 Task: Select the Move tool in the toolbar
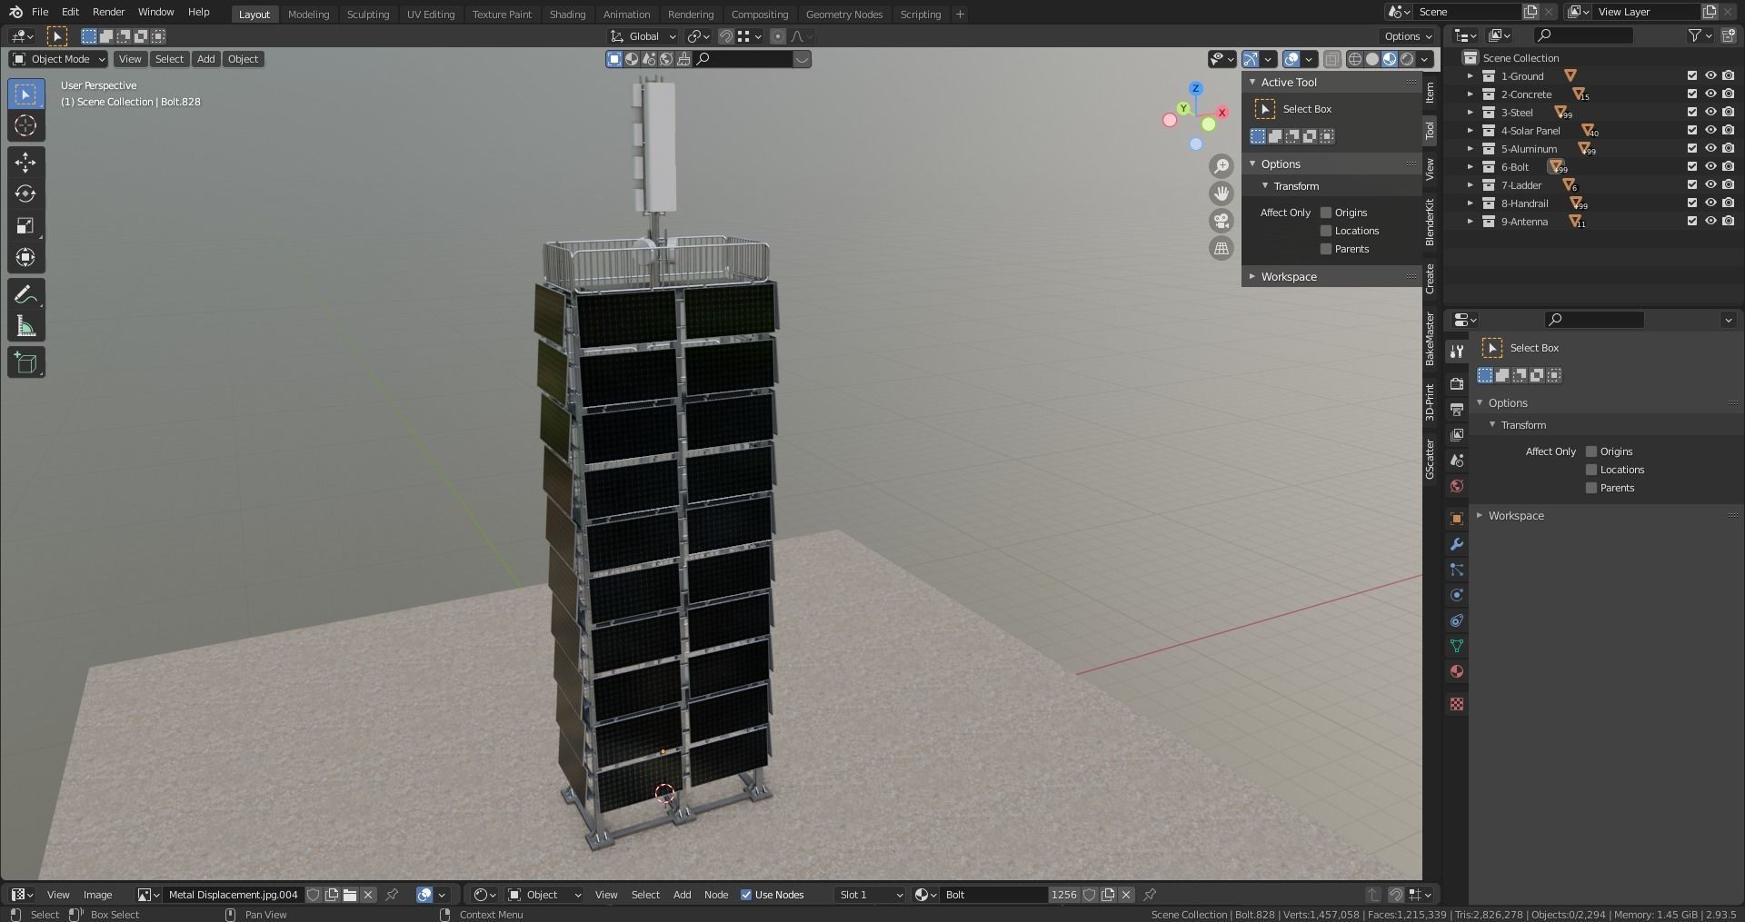click(25, 162)
